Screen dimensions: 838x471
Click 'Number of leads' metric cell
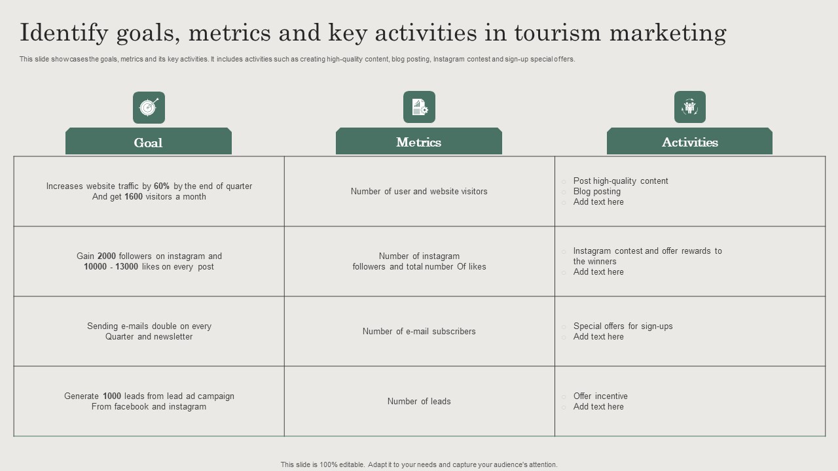pyautogui.click(x=419, y=402)
